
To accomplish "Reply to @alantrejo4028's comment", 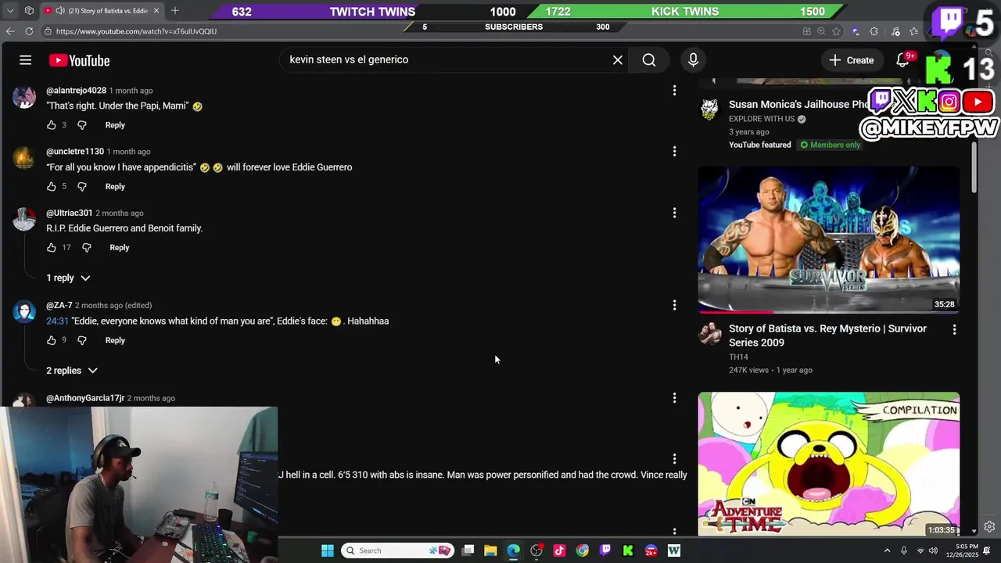I will [x=115, y=125].
